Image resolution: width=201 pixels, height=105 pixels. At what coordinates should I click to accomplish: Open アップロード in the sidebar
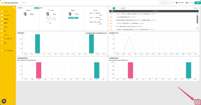(7, 15)
